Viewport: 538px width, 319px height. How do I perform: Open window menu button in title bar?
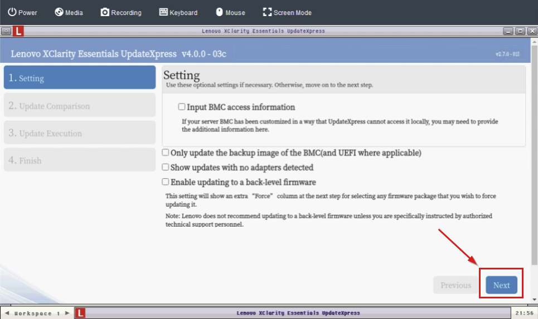click(x=6, y=31)
